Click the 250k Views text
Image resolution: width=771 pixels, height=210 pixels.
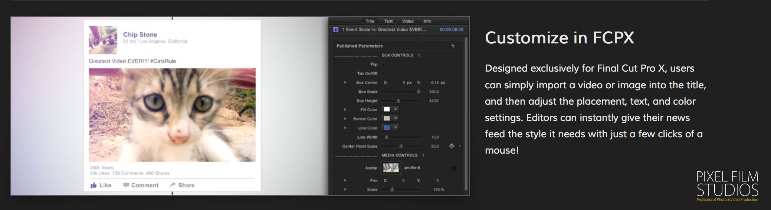click(x=101, y=168)
